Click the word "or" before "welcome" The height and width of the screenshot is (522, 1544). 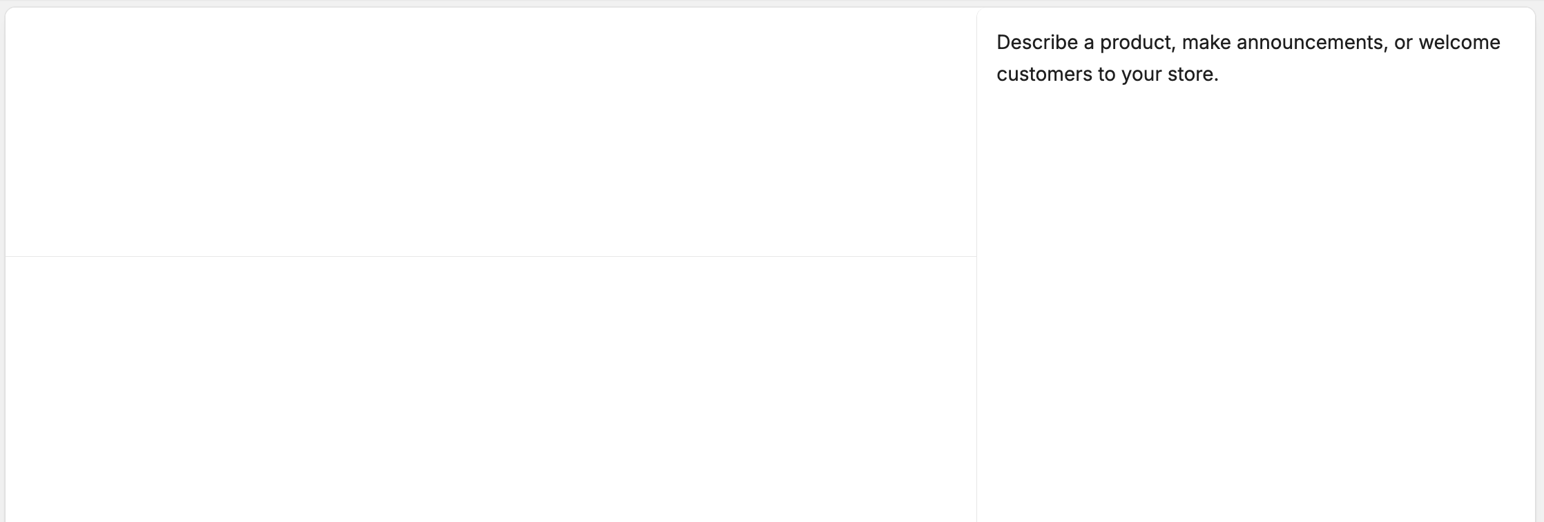tap(1403, 43)
